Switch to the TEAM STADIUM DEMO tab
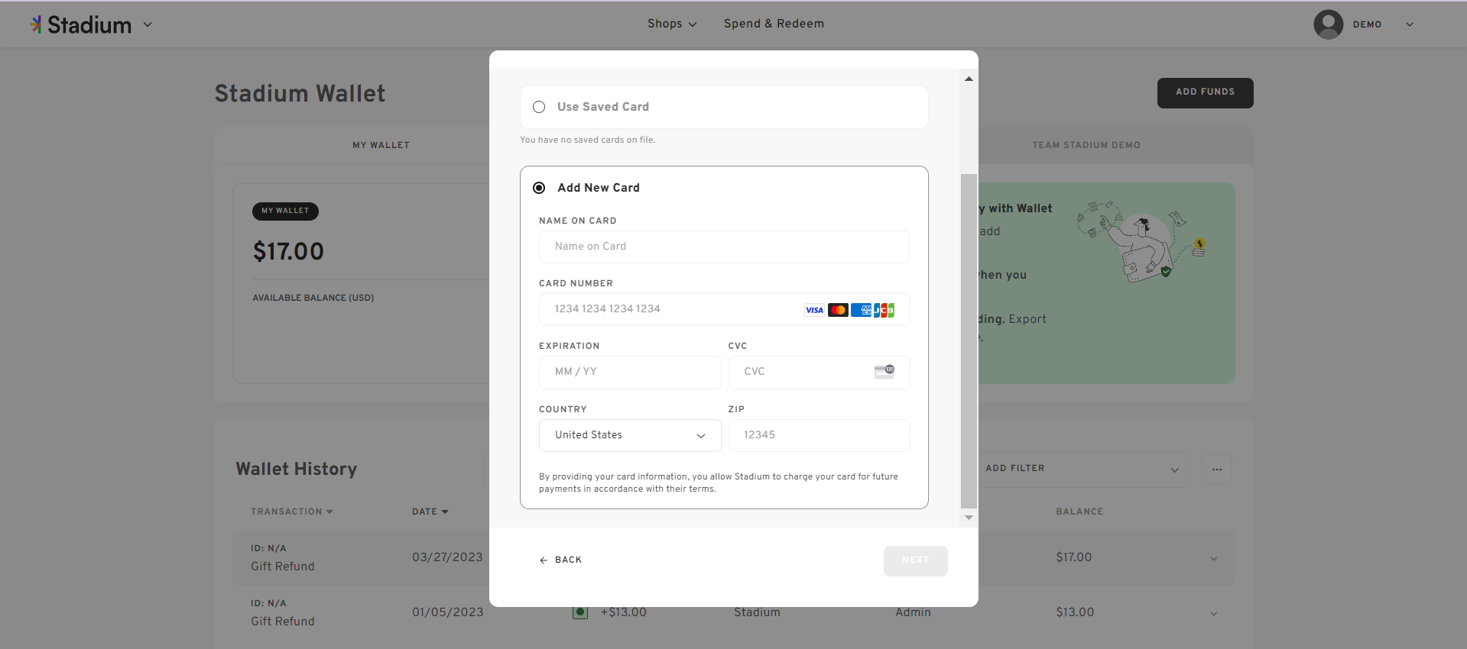The width and height of the screenshot is (1467, 649). (x=1086, y=145)
